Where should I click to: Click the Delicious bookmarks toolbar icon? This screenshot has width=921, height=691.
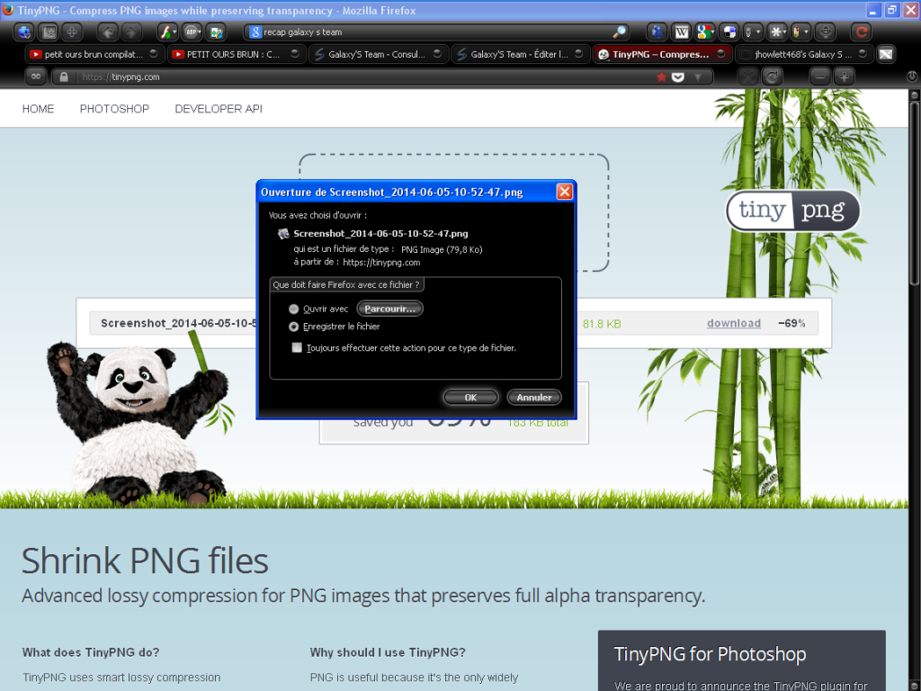(729, 31)
